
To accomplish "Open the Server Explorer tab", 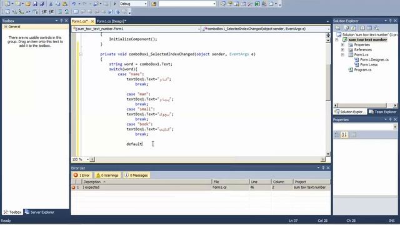I will point(39,212).
